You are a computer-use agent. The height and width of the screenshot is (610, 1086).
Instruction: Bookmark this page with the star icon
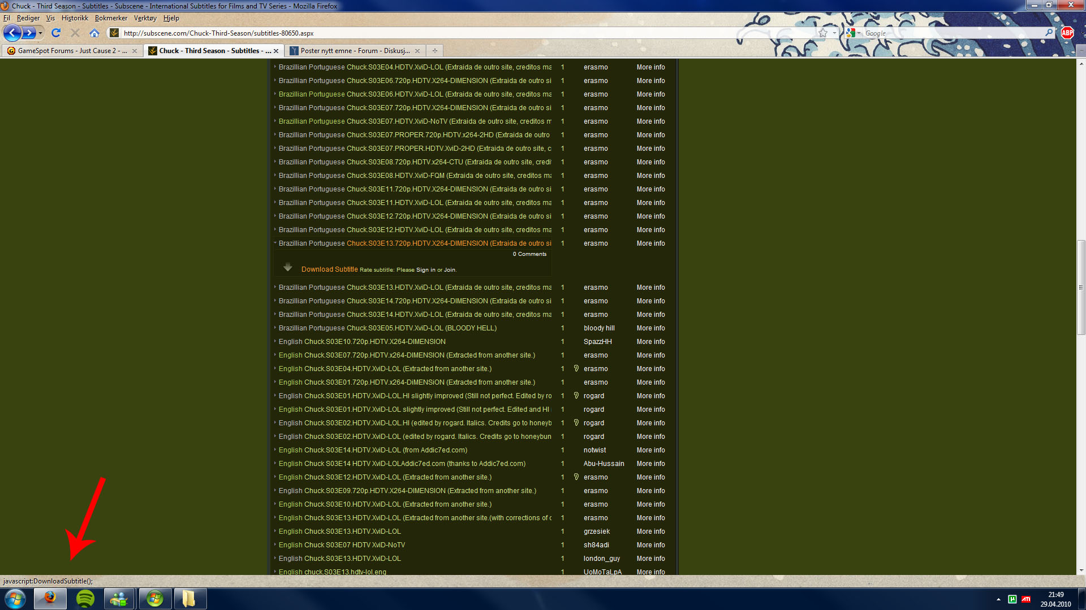coord(823,33)
